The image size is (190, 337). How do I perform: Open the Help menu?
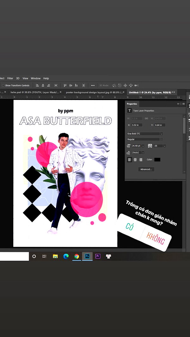(46, 78)
